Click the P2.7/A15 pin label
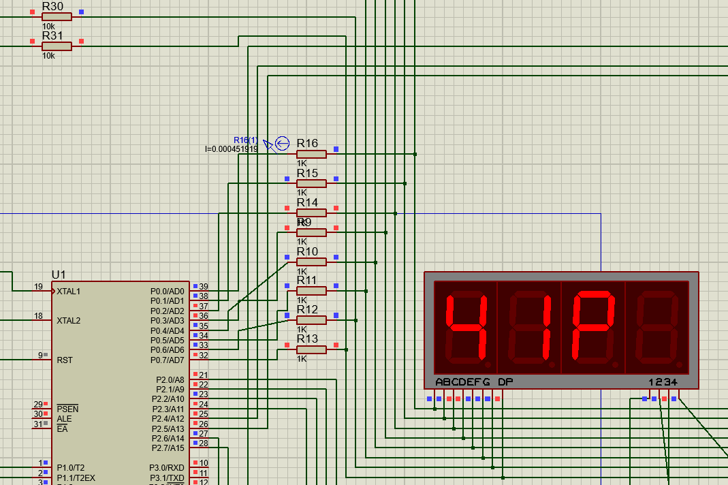 point(168,448)
